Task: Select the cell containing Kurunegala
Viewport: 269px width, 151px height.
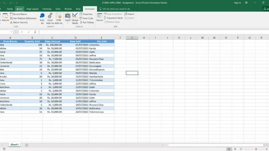Action: pyautogui.click(x=102, y=66)
